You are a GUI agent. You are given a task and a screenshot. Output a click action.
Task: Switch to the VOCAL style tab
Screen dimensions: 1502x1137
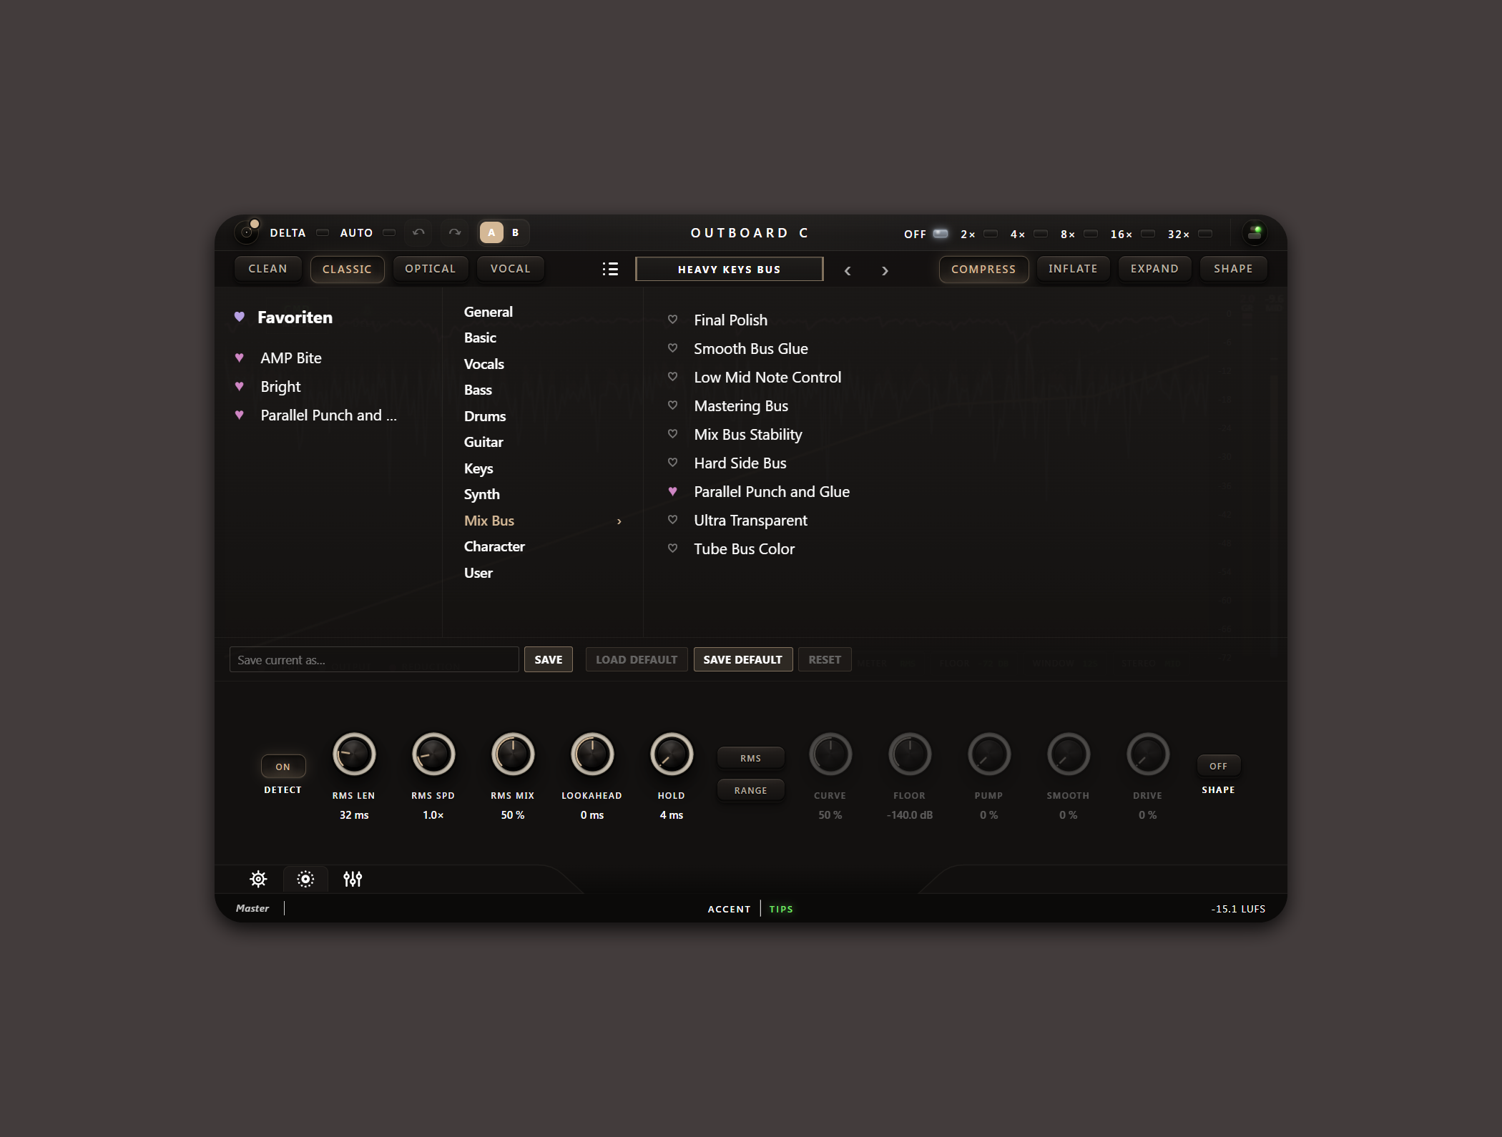point(511,269)
